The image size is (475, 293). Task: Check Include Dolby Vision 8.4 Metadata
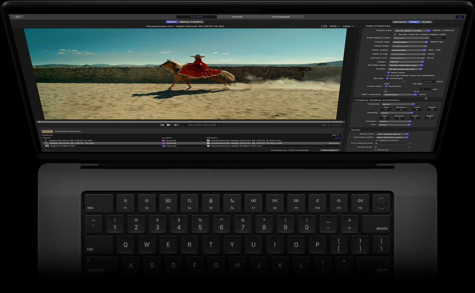pyautogui.click(x=388, y=76)
